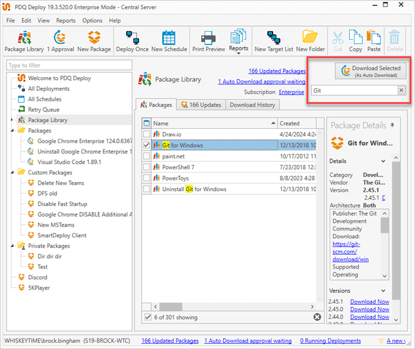Expand the Package Library tree node
The image size is (415, 349).
(x=12, y=120)
